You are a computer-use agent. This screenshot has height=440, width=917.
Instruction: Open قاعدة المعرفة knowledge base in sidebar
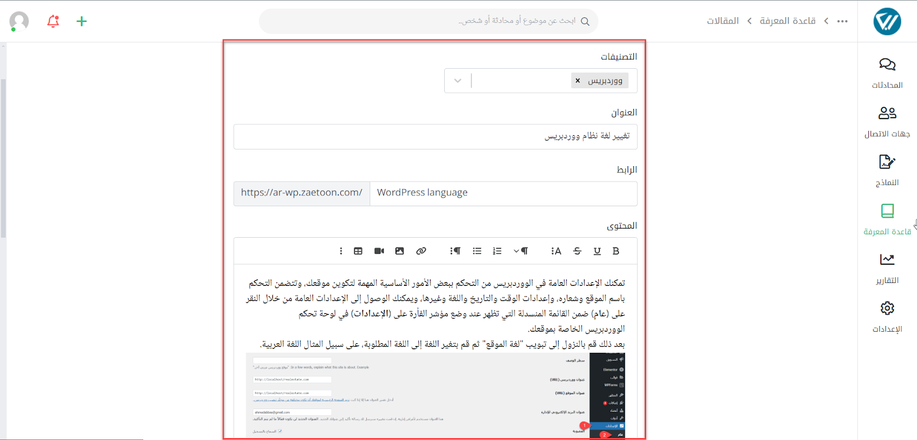pyautogui.click(x=887, y=219)
